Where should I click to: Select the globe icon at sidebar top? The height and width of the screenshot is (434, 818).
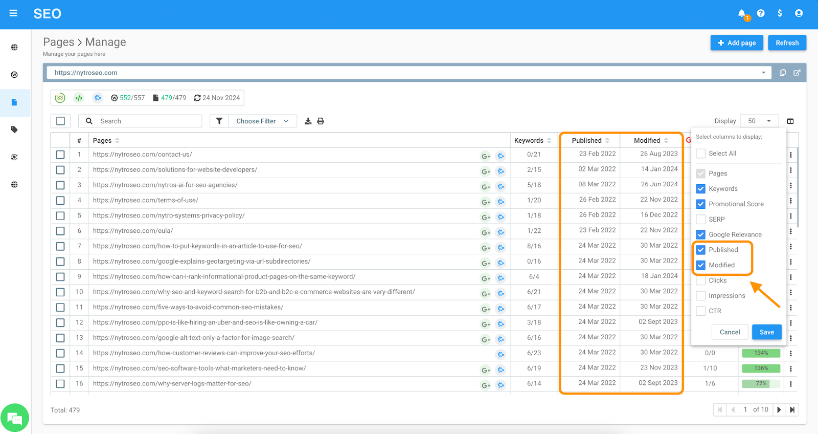point(14,48)
